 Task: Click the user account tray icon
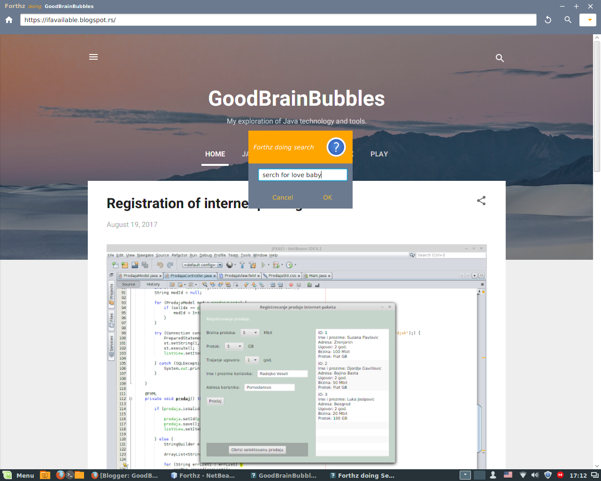493,475
